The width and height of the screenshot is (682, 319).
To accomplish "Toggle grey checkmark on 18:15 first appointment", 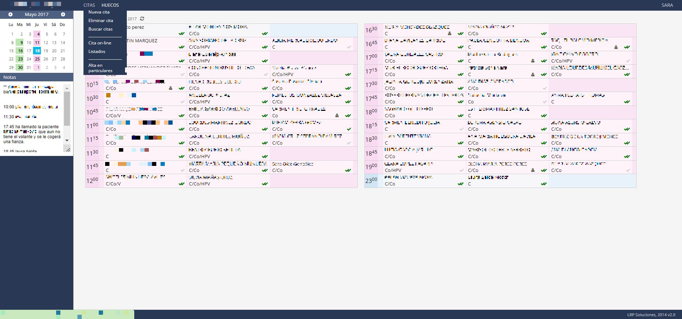I will coord(461,129).
